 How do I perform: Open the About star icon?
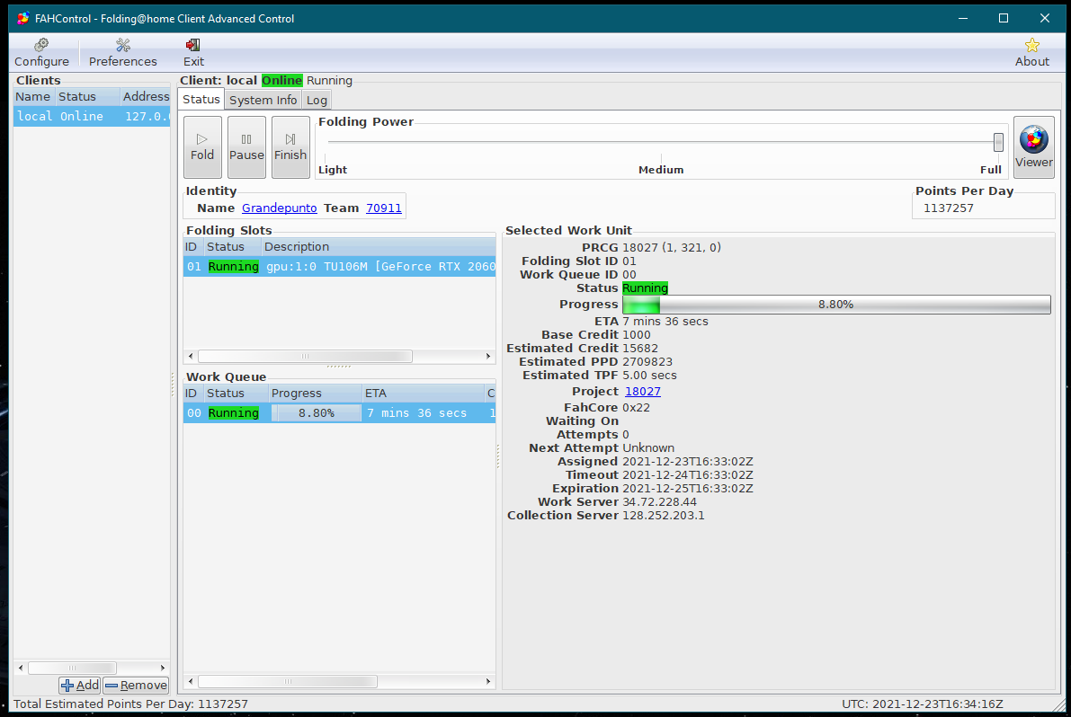(x=1031, y=52)
